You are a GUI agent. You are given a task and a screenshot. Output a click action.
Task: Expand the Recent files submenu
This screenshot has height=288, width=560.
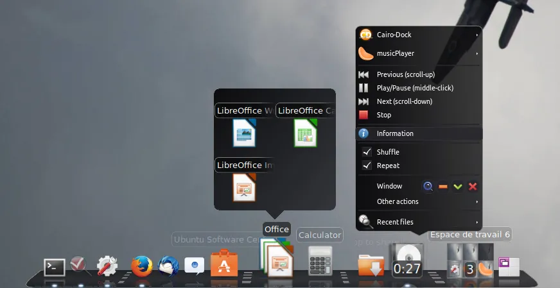pos(418,222)
